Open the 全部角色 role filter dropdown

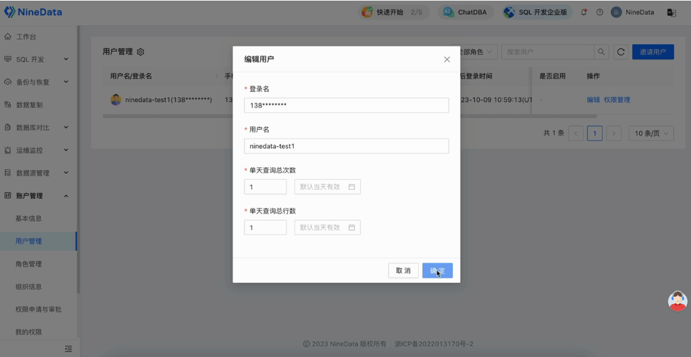point(477,52)
